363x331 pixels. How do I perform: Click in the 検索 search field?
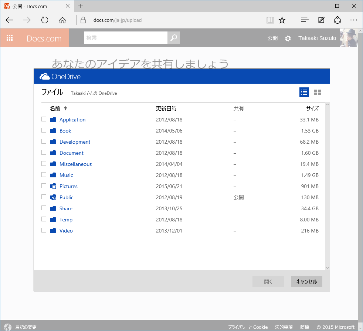tap(125, 37)
